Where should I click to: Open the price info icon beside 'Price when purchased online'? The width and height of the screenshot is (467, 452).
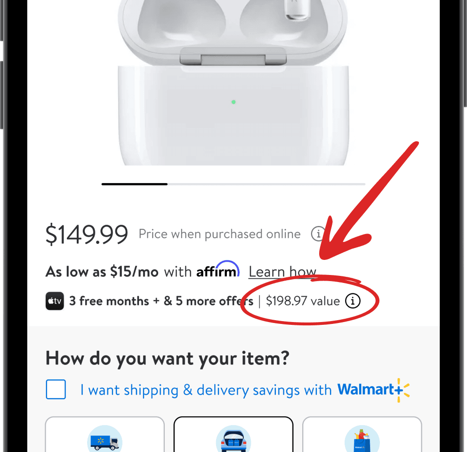(x=318, y=234)
